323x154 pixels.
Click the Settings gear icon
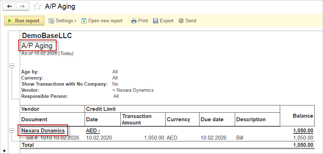(x=51, y=21)
